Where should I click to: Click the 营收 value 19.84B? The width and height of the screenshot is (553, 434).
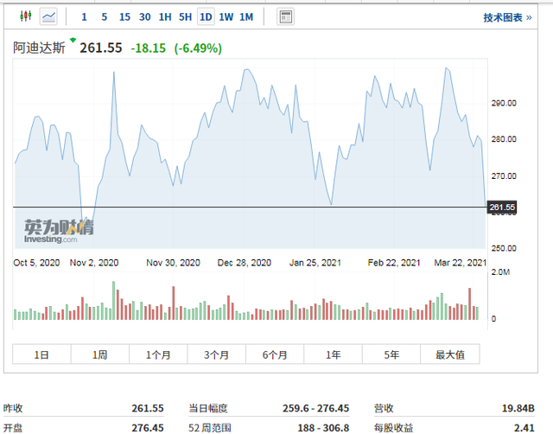pos(518,408)
